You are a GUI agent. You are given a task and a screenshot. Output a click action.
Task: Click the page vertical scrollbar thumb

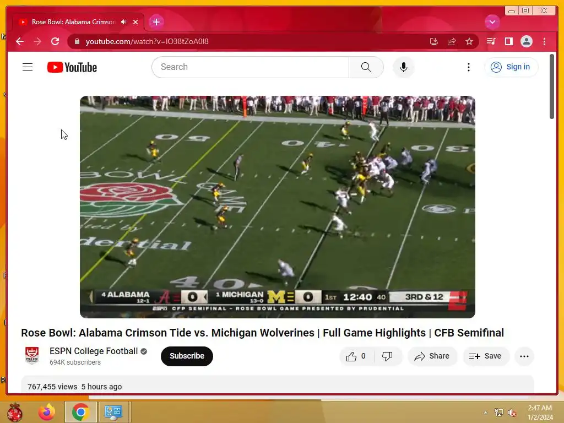(552, 86)
